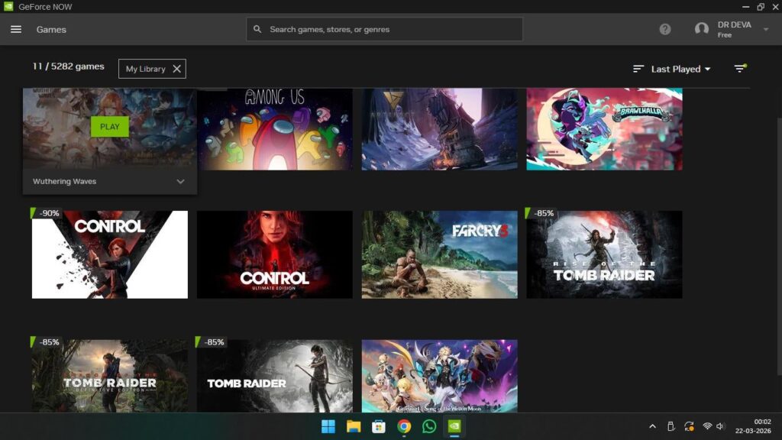This screenshot has height=440, width=782.
Task: Select the Control -90% game tile
Action: (x=110, y=254)
